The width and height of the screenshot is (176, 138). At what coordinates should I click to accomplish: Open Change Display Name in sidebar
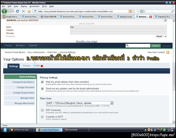click(20, 93)
